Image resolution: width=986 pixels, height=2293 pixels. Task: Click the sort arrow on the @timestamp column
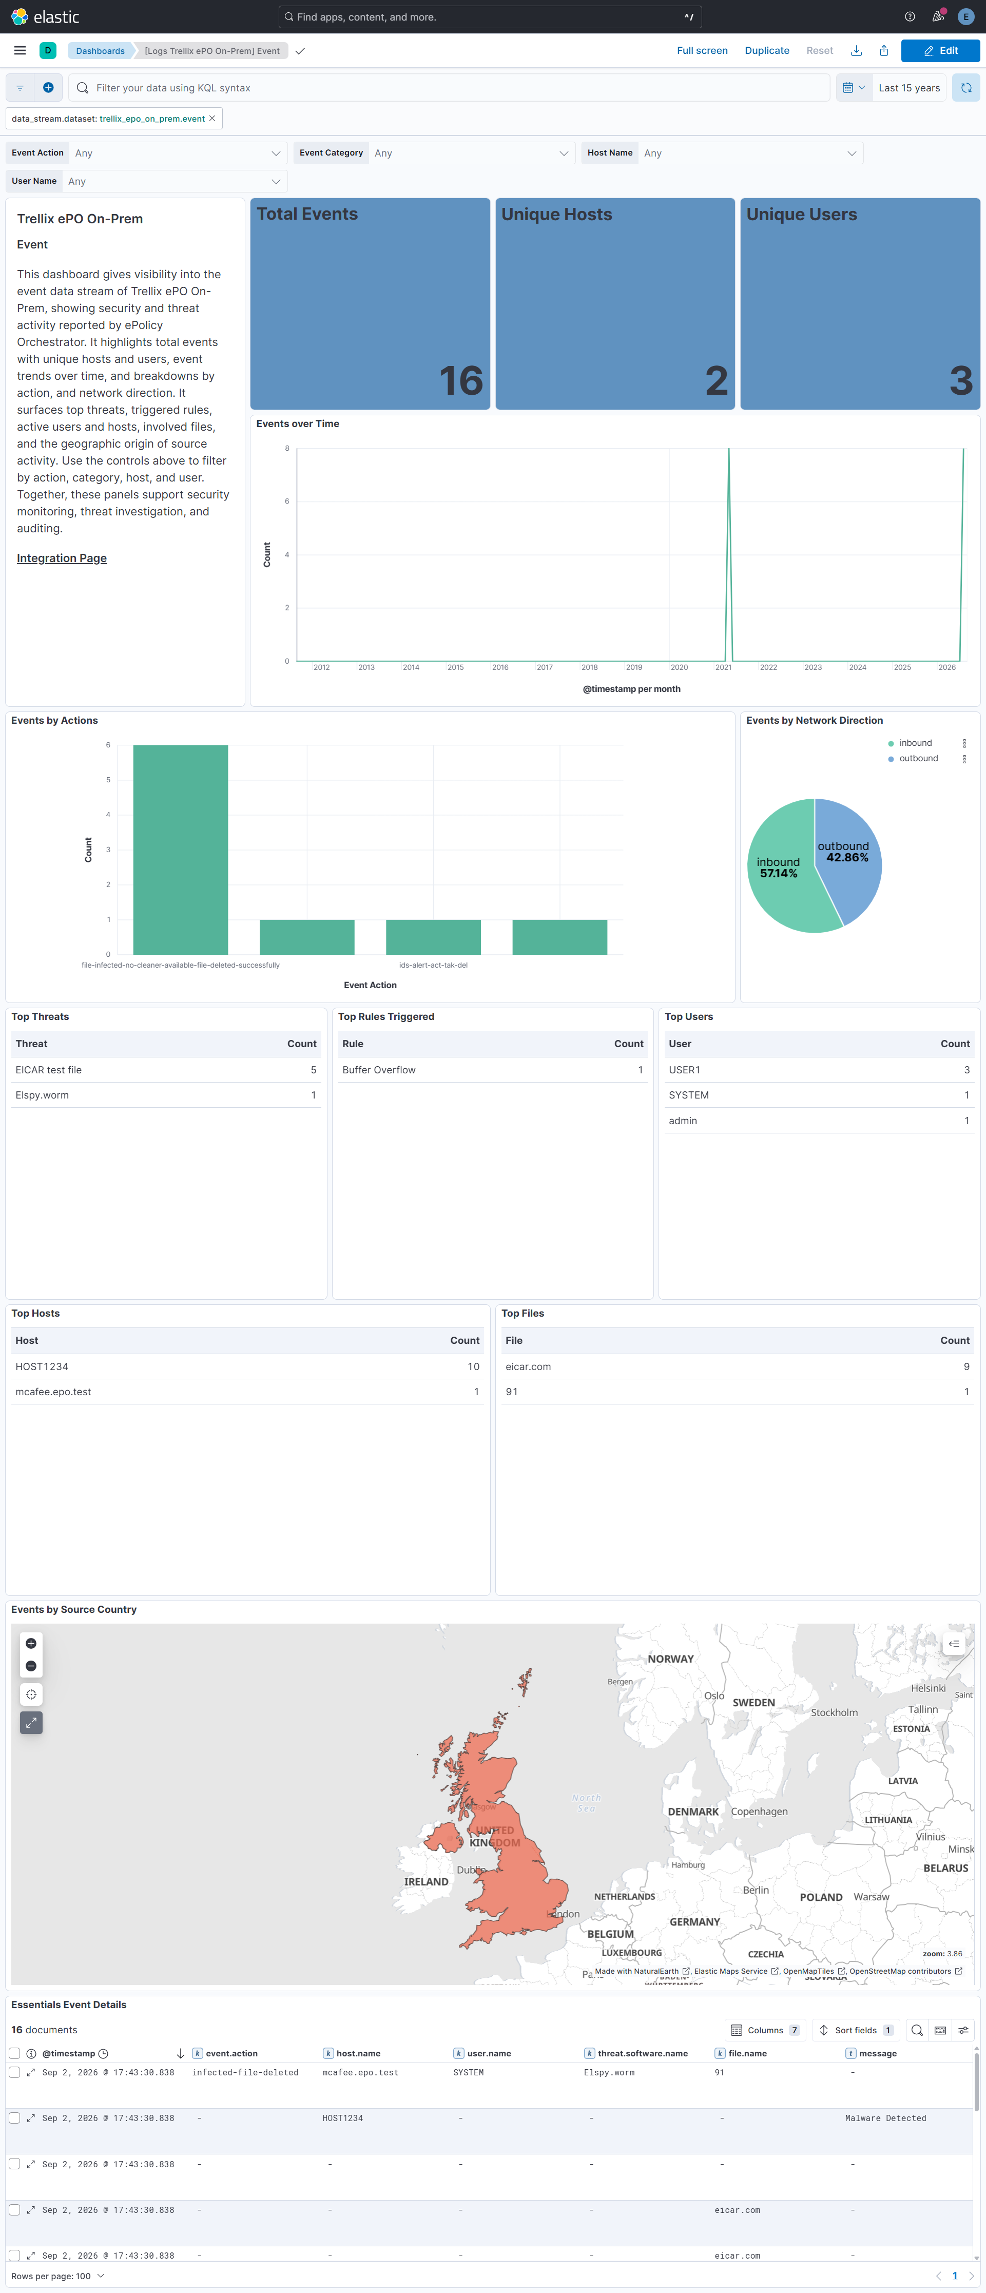181,2054
